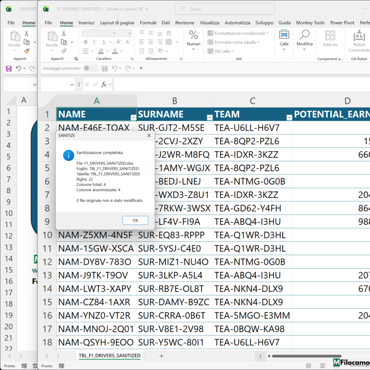The height and width of the screenshot is (370, 370).
Task: Add a new sheet with the plus button
Action: click(x=162, y=356)
